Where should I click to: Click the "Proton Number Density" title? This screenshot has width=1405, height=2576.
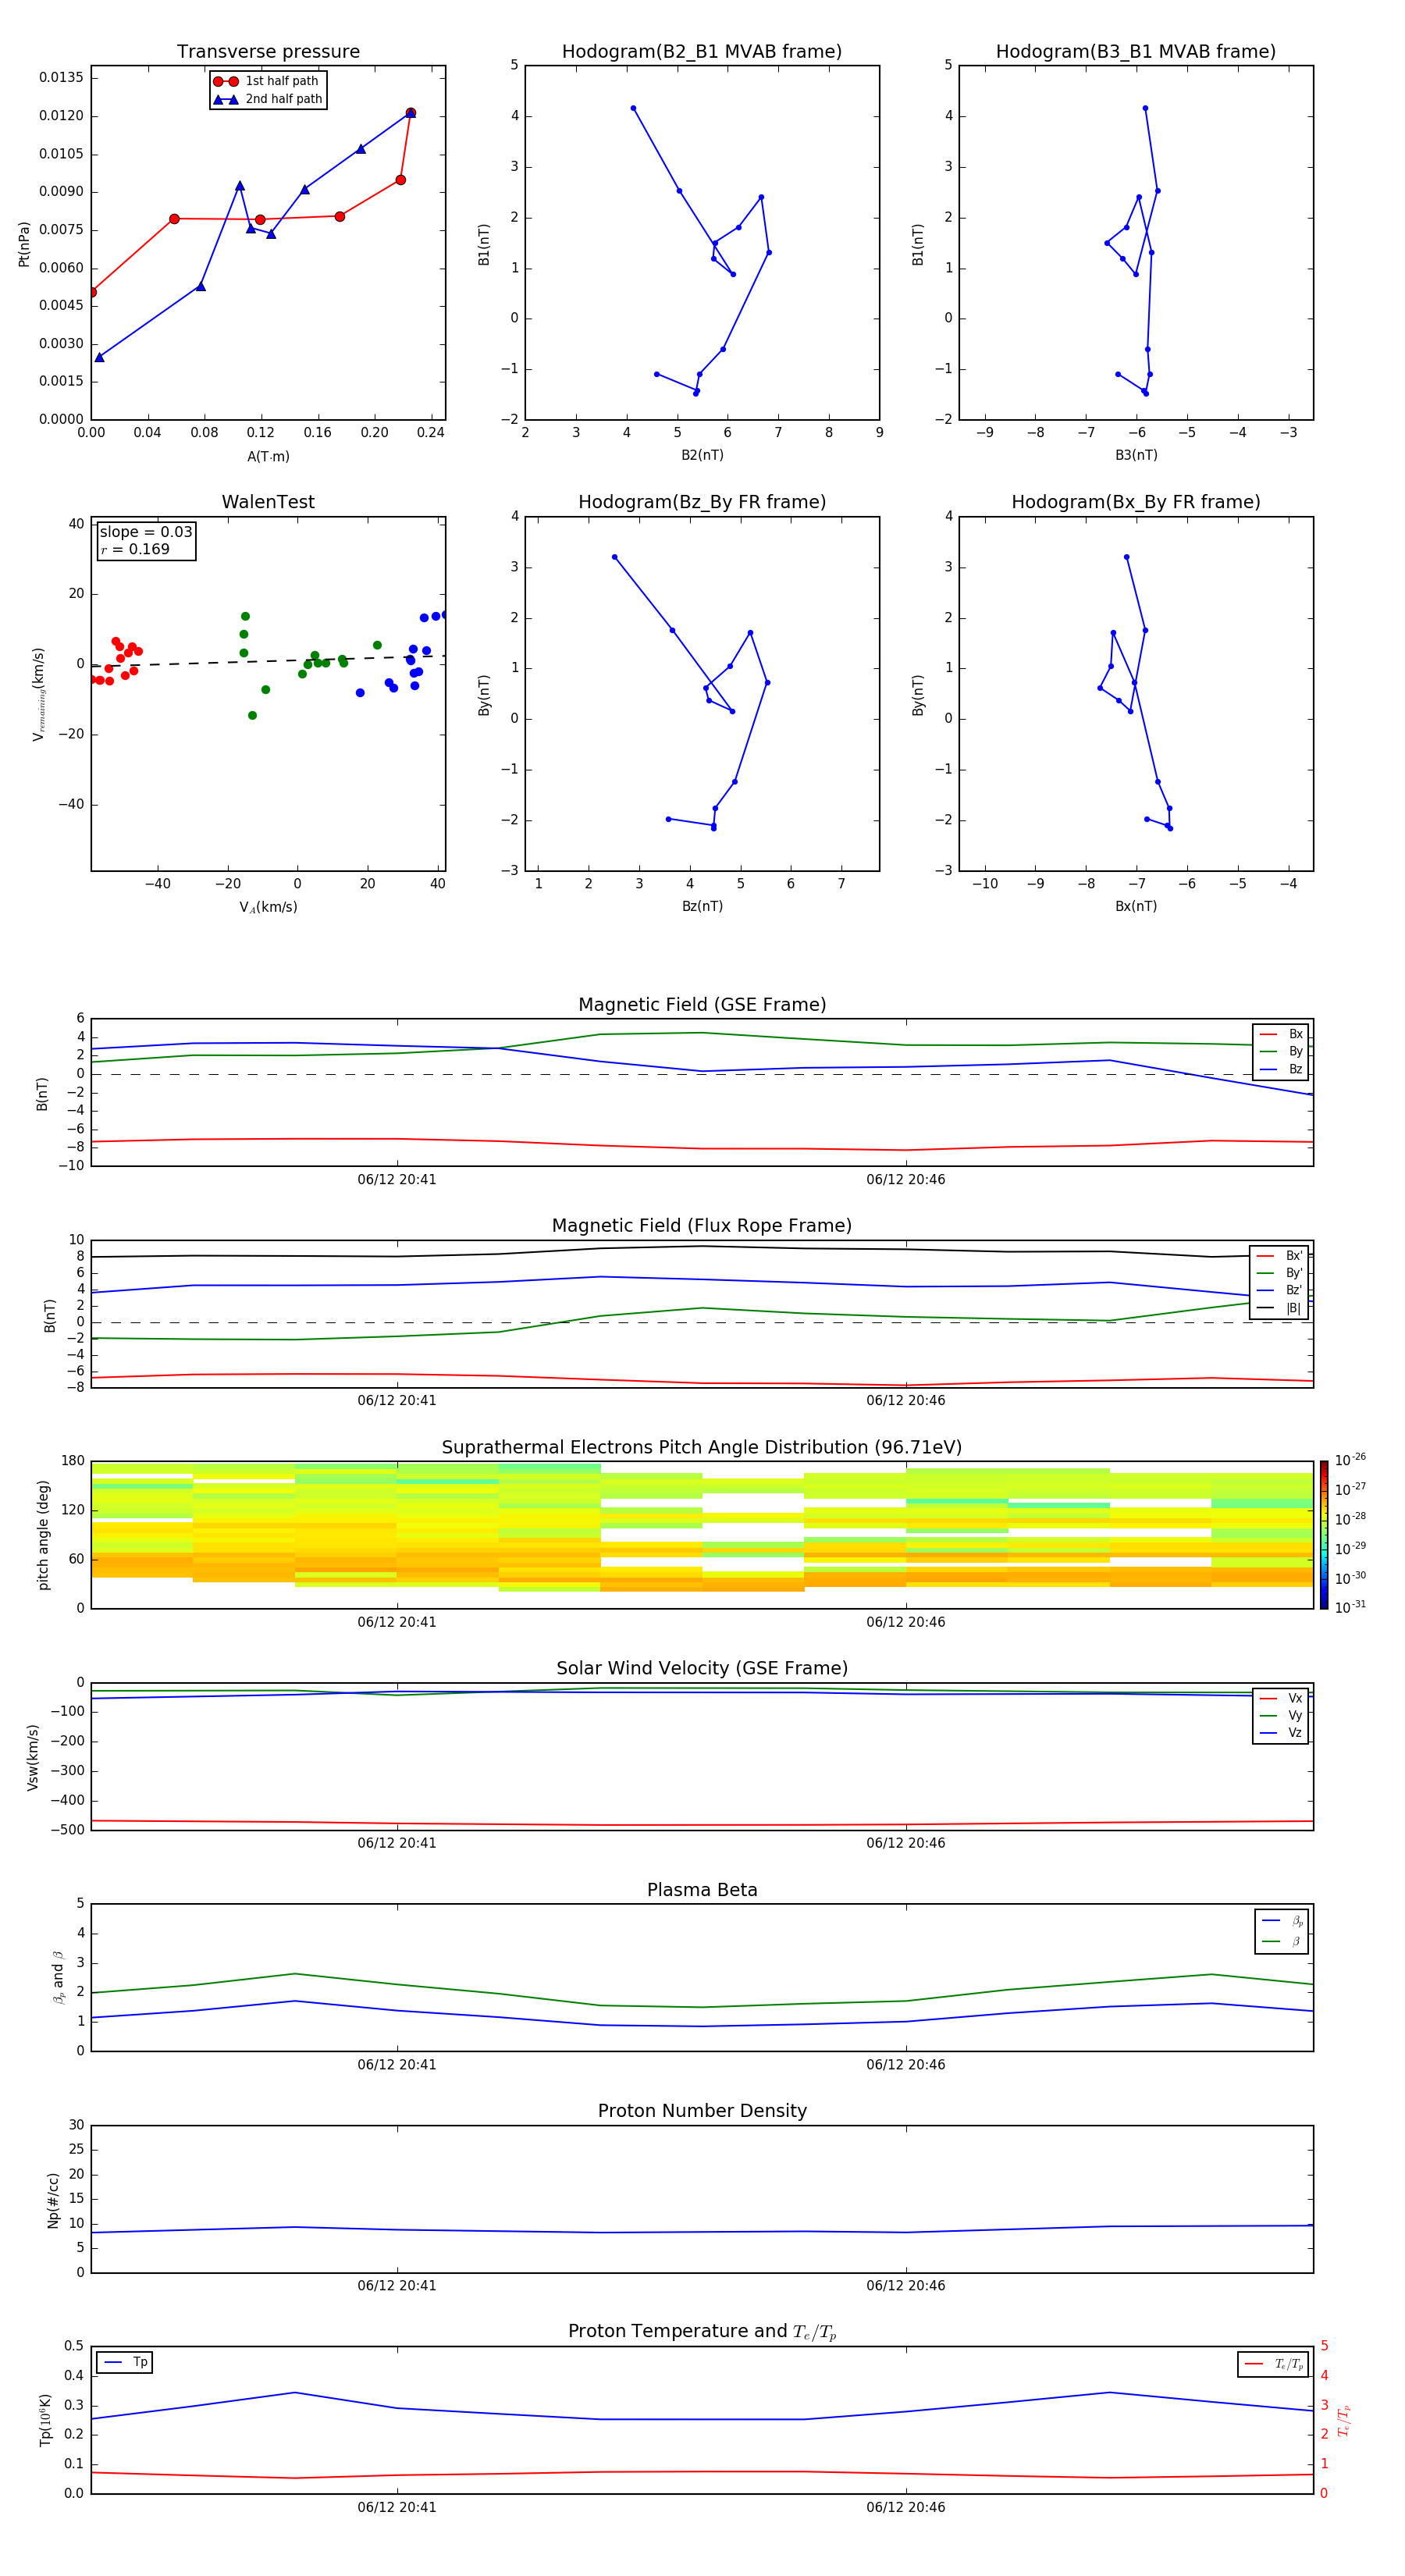tap(702, 2111)
